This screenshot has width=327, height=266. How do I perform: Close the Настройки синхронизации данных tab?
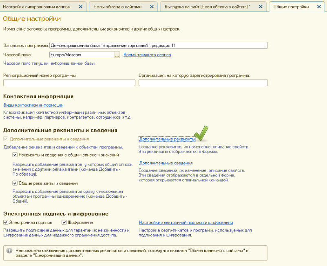pos(80,7)
